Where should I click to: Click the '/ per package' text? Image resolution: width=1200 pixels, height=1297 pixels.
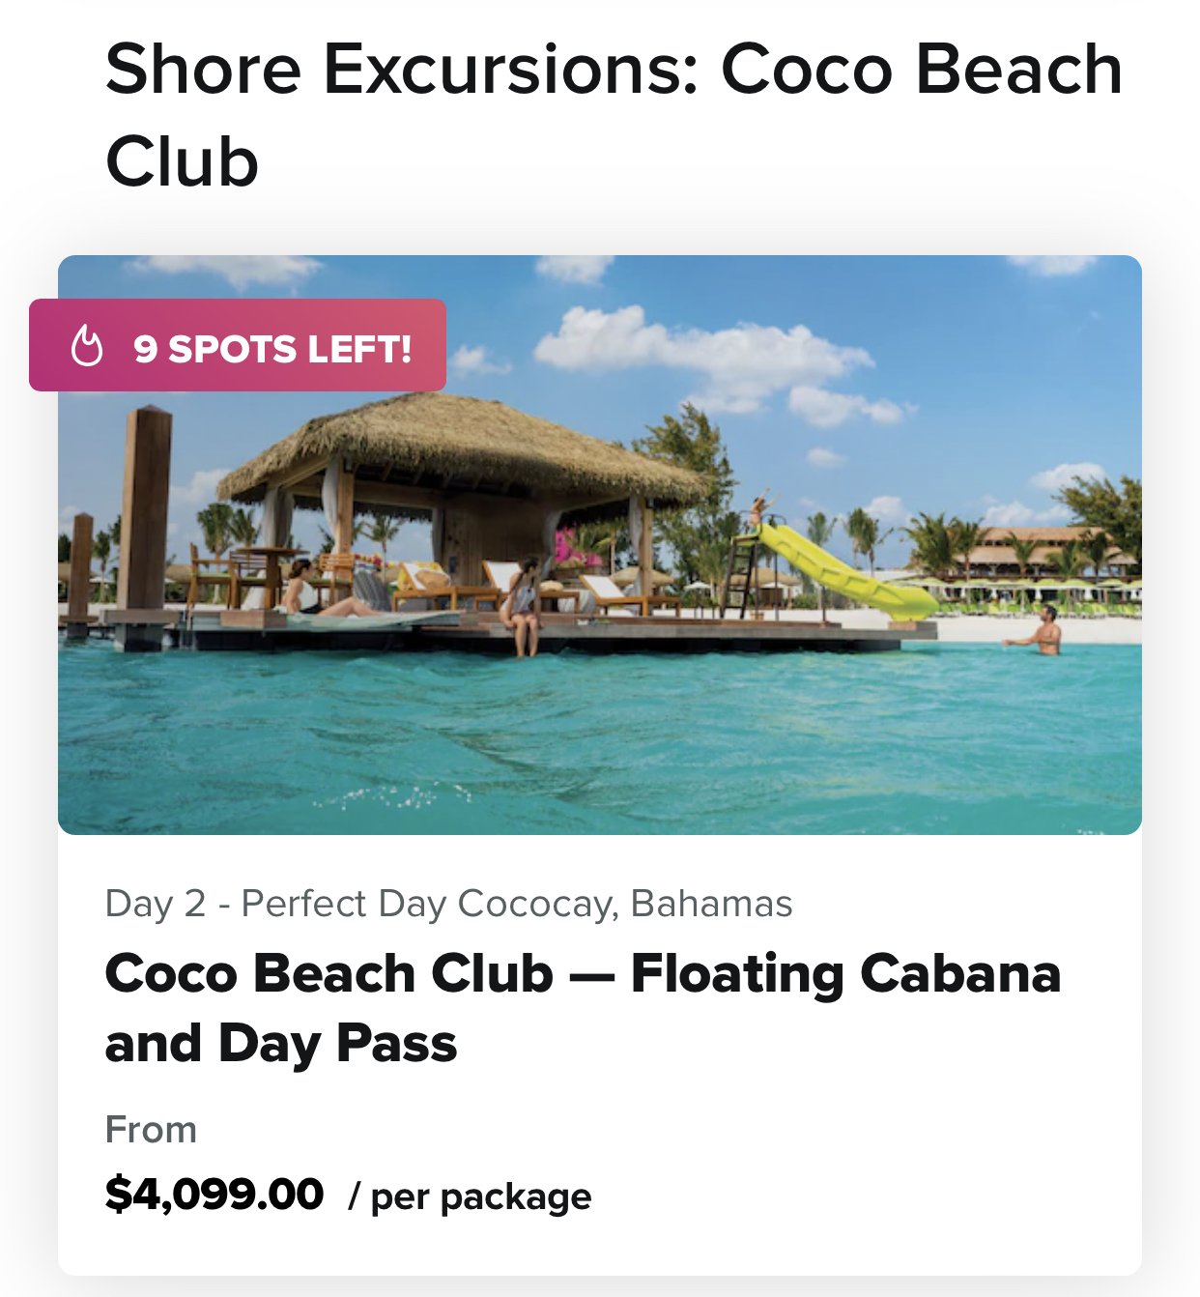click(470, 1197)
